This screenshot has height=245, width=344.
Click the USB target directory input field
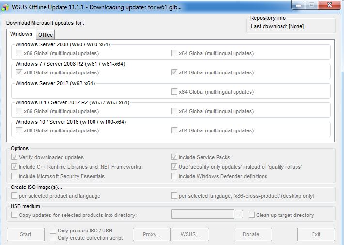pyautogui.click(x=202, y=214)
